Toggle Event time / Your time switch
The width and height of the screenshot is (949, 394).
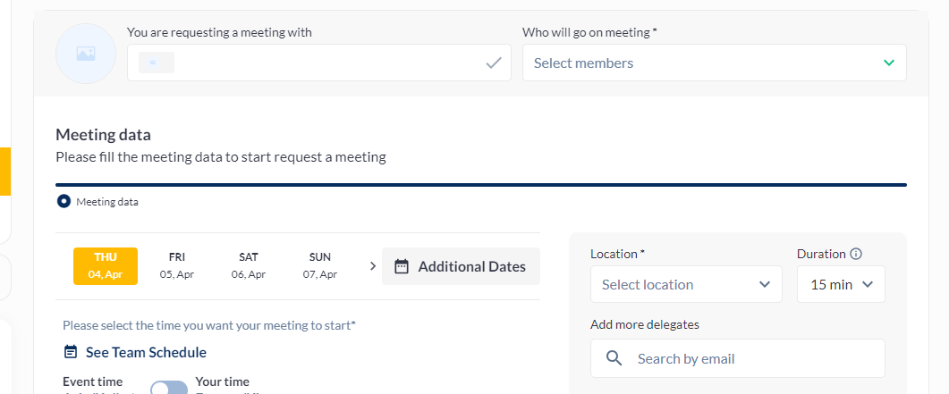tap(168, 388)
